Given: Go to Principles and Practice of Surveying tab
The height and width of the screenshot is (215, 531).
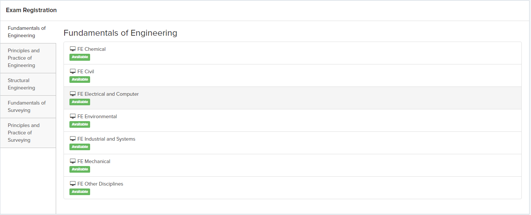Looking at the screenshot, I should click(x=24, y=133).
